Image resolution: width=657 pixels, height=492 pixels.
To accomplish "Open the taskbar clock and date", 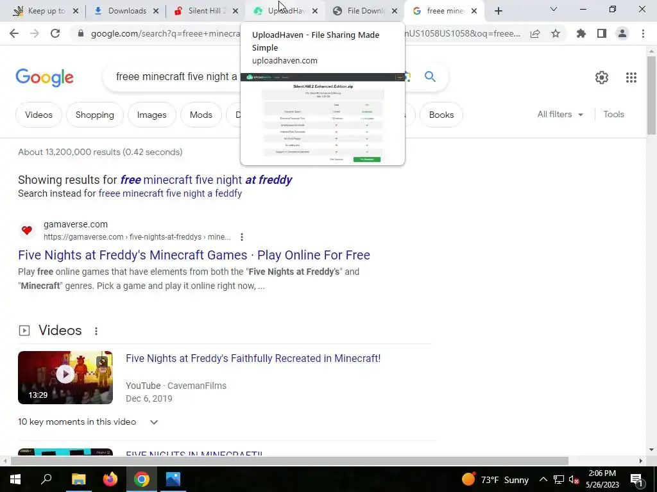I will pos(602,479).
